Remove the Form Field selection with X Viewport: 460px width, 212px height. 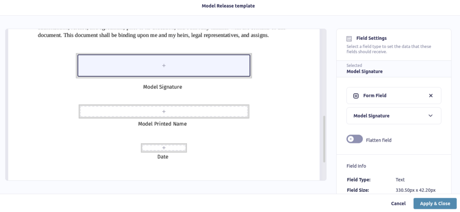pyautogui.click(x=431, y=95)
